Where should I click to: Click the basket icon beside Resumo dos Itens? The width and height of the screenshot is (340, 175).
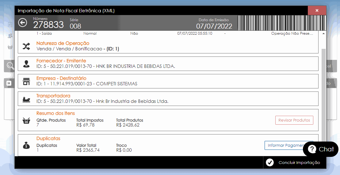click(26, 120)
